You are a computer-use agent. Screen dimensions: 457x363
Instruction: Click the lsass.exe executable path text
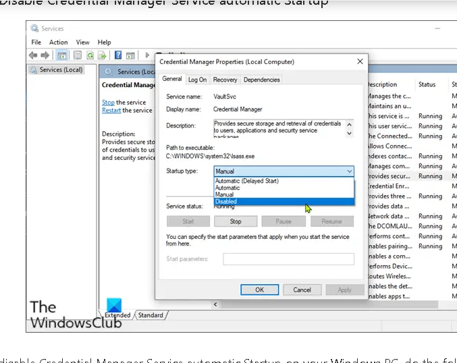coord(210,156)
